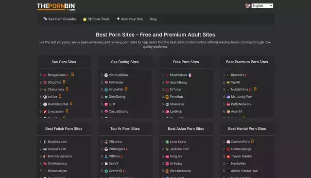Open the Top Vr Porn Sites heading
Viewport: 311px width, 178px height.
pyautogui.click(x=125, y=128)
